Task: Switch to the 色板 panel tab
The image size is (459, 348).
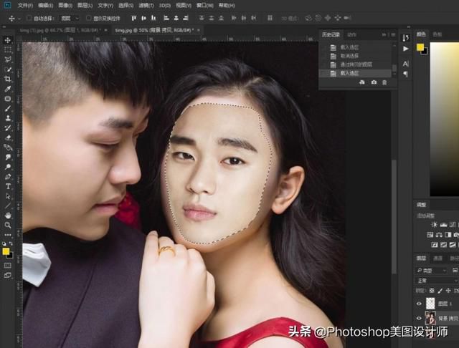Action: coord(437,34)
